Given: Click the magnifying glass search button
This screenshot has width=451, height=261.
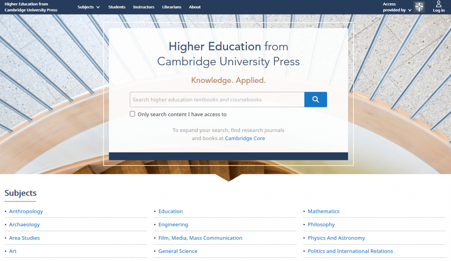Looking at the screenshot, I should 315,100.
